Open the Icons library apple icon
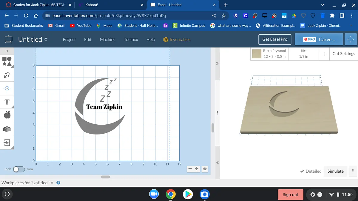This screenshot has height=201, width=358. pos(7,115)
